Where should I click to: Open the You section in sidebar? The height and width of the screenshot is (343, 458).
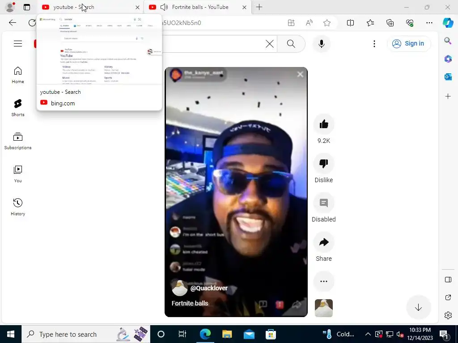[18, 174]
